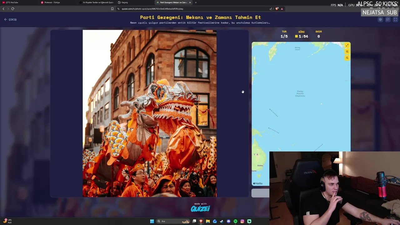Viewport: 400px width, 225px height.
Task: Click the Brave browser taskbar icon
Action: click(x=201, y=221)
